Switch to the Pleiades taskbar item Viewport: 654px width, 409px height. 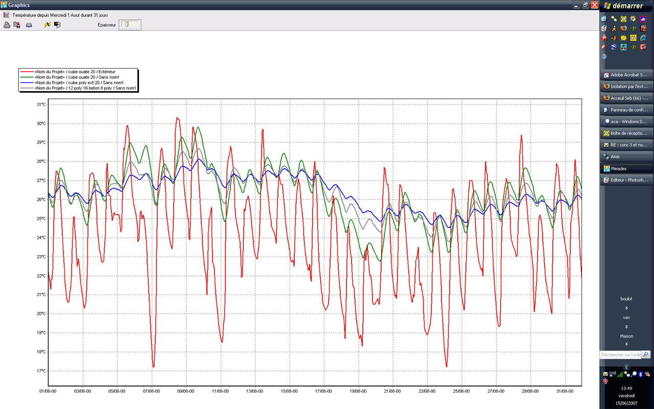(626, 168)
